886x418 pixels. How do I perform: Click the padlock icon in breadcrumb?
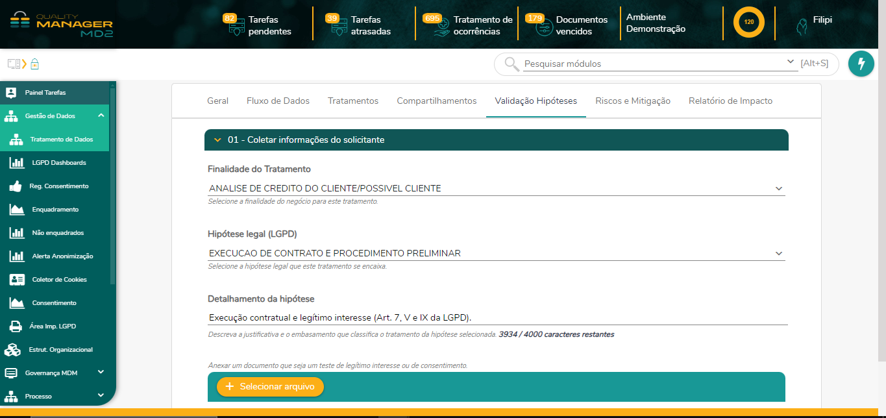point(34,64)
